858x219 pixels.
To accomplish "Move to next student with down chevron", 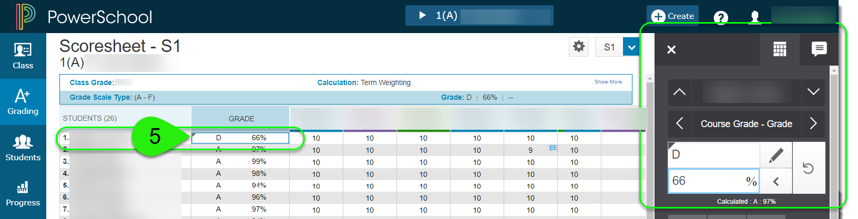I will pos(813,92).
